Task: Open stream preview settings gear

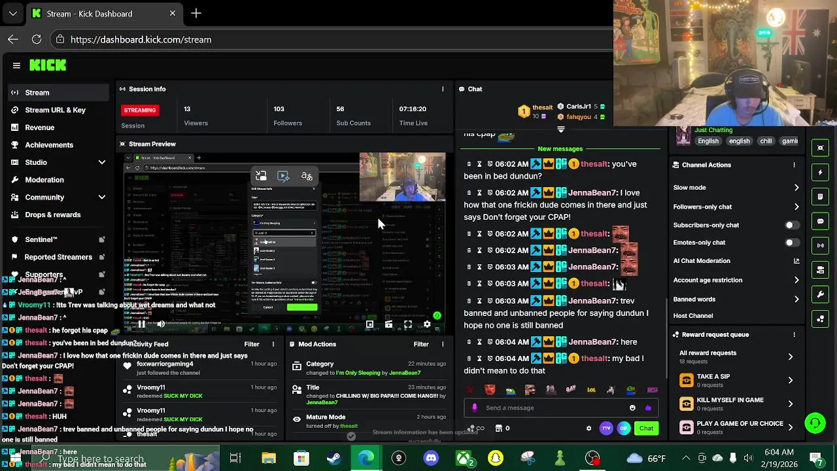Action: pos(427,324)
